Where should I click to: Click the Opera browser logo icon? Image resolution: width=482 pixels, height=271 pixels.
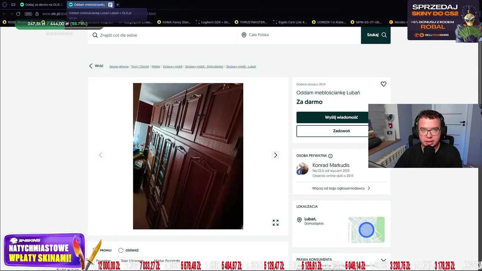point(5,5)
